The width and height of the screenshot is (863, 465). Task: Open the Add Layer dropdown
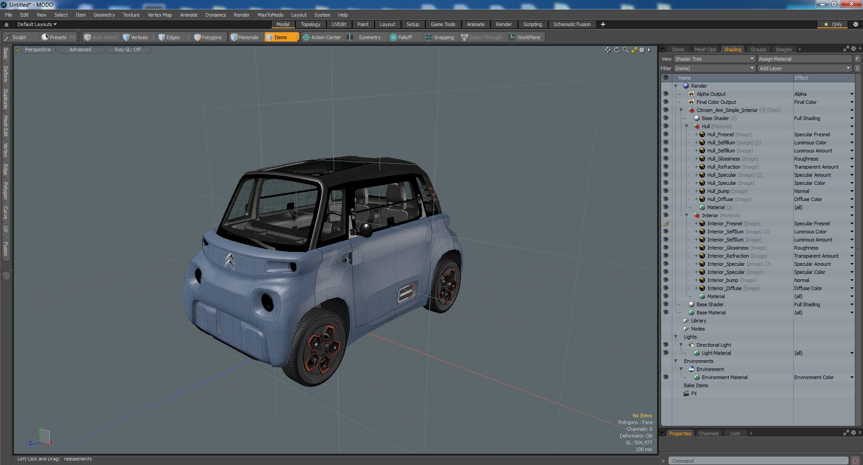click(x=805, y=68)
